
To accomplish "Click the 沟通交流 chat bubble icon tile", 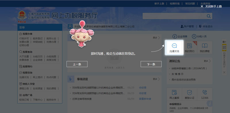I will point(174,47).
